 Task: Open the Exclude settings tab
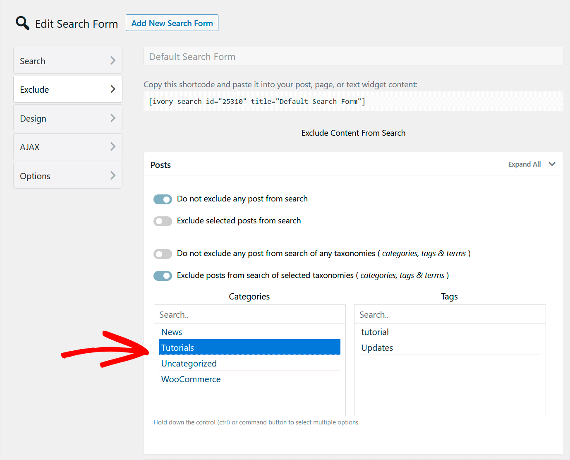click(x=68, y=89)
